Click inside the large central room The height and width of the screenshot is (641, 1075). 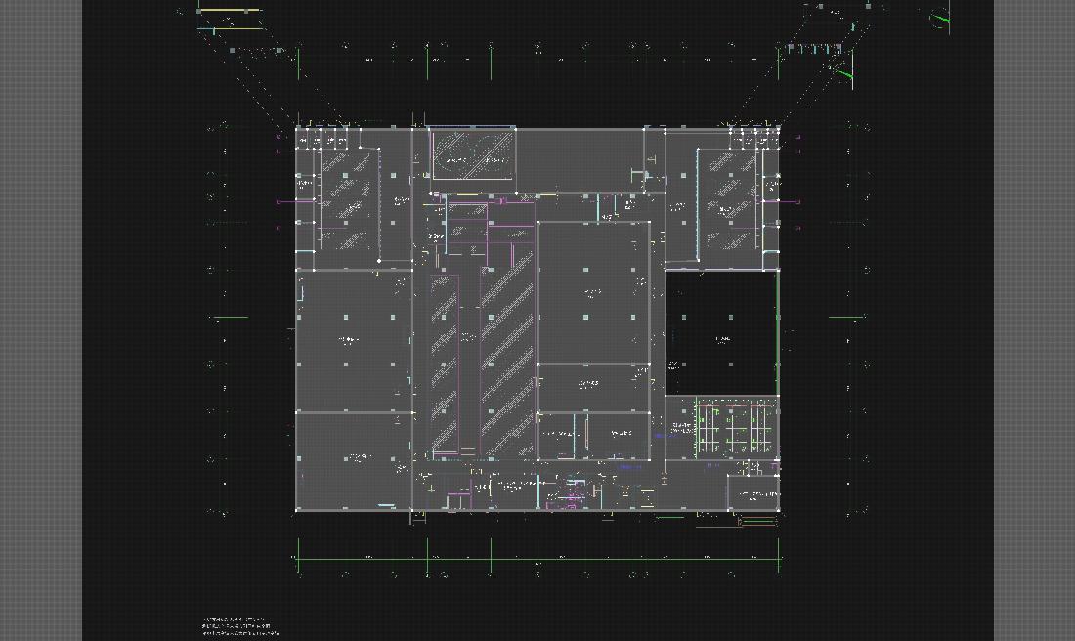click(592, 293)
